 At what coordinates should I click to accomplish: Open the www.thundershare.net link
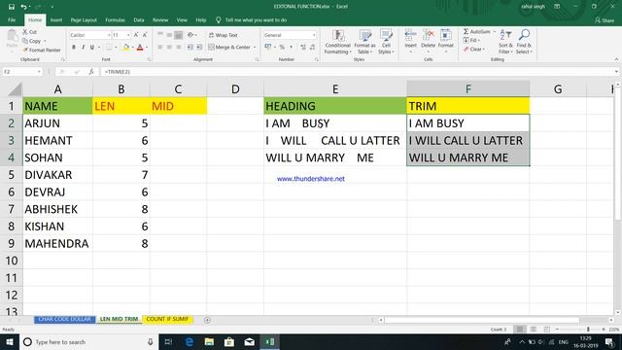click(x=311, y=179)
